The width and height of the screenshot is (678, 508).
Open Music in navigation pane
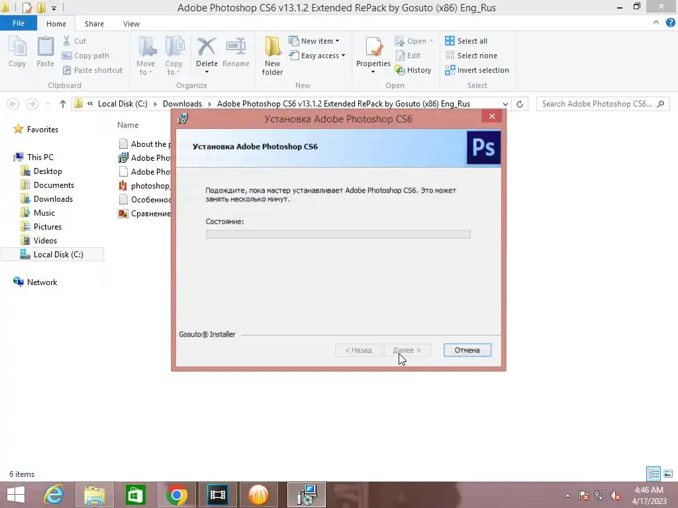click(x=38, y=212)
